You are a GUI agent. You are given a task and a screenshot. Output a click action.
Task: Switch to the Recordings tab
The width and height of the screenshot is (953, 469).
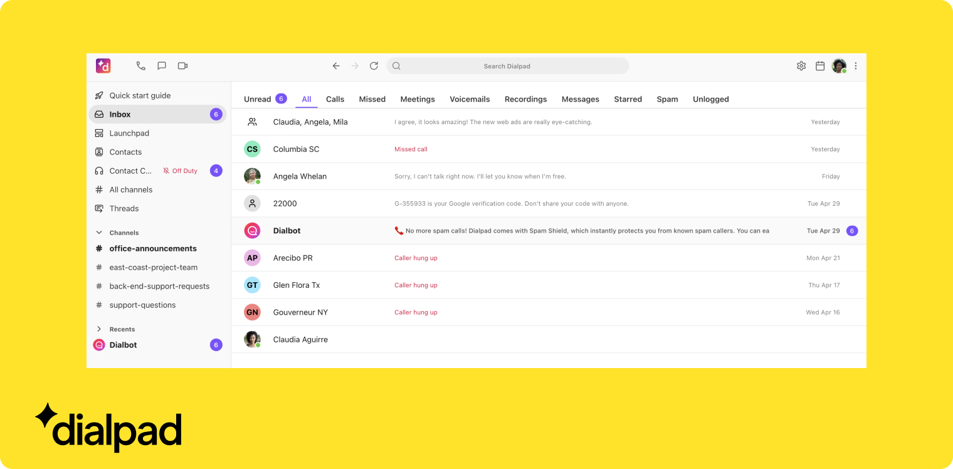525,99
